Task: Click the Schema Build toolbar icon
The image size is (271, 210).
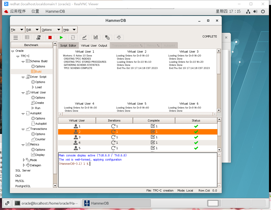Action: click(27, 37)
